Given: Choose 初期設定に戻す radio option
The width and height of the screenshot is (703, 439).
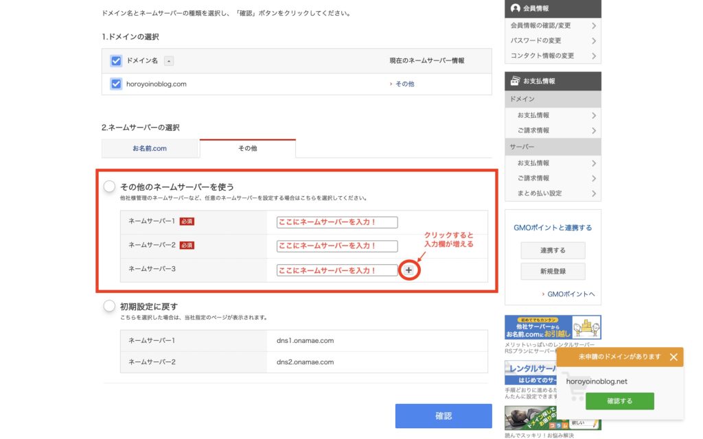Looking at the screenshot, I should point(109,306).
